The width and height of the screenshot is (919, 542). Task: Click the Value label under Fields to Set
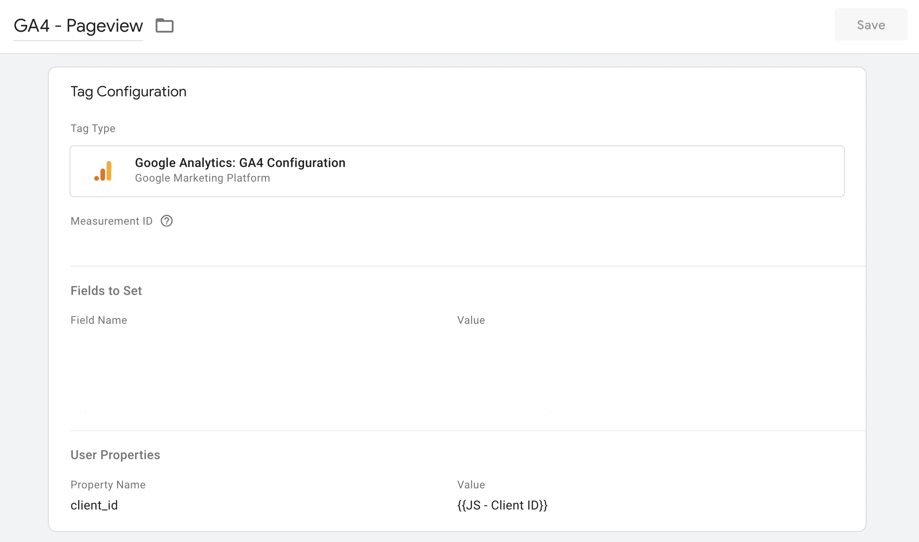pos(471,320)
